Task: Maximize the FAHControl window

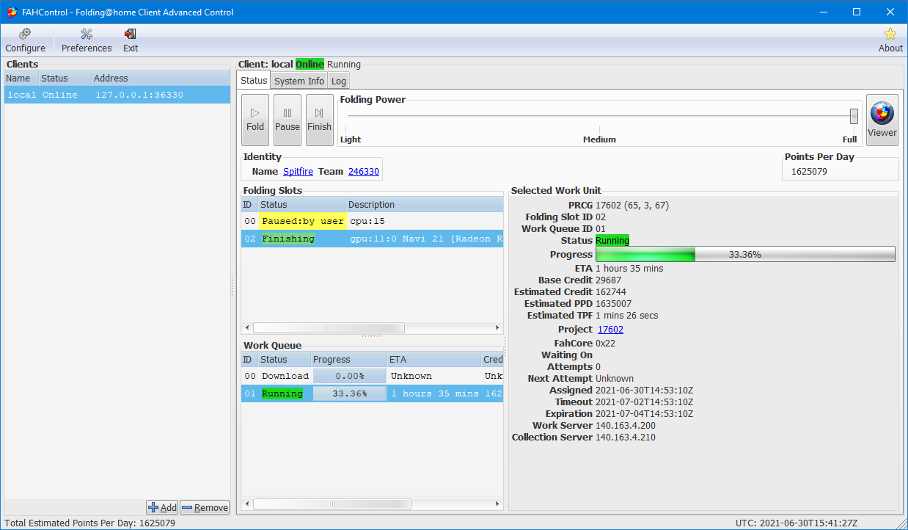Action: [x=857, y=12]
